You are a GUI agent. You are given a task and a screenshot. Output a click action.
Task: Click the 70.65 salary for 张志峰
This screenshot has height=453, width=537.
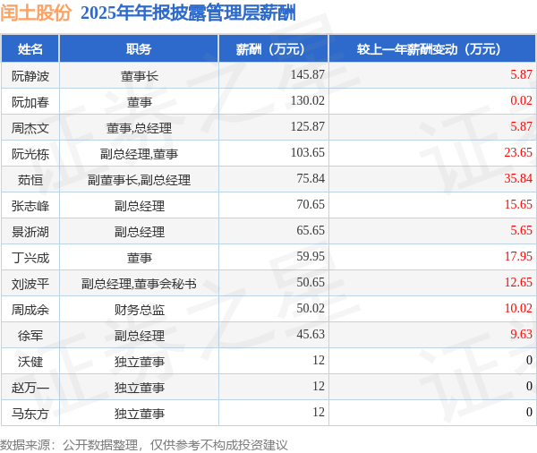click(x=311, y=204)
